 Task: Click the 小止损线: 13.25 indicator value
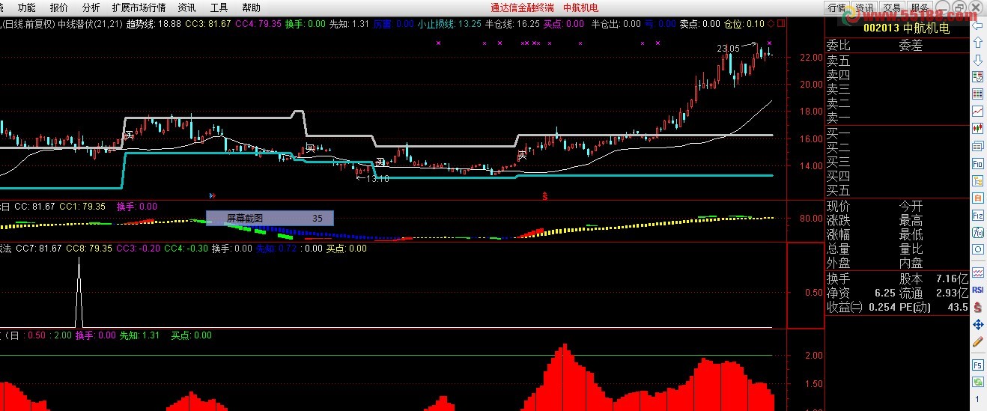(x=450, y=24)
